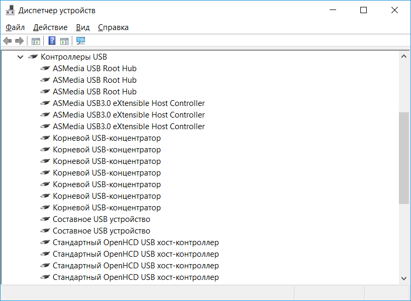Select the first Корневой USB-концентратор entry
This screenshot has width=411, height=301.
tap(107, 138)
